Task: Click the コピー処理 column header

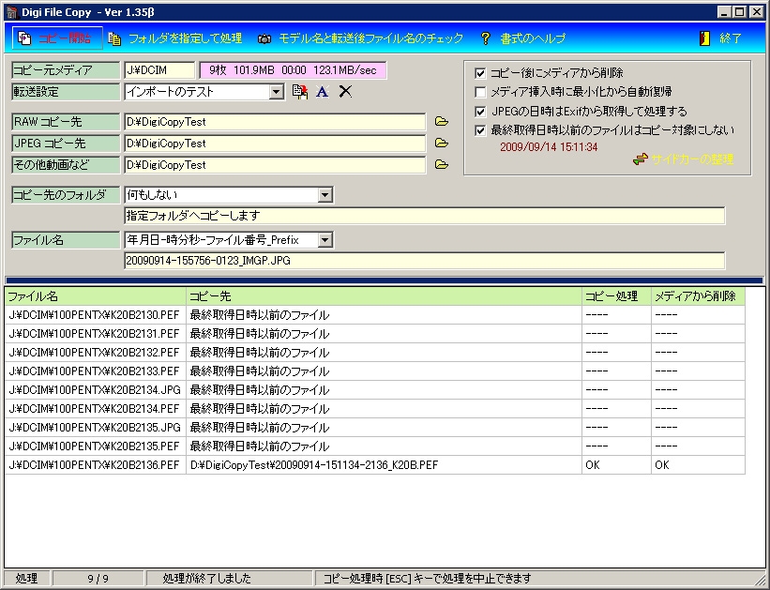Action: click(x=617, y=296)
